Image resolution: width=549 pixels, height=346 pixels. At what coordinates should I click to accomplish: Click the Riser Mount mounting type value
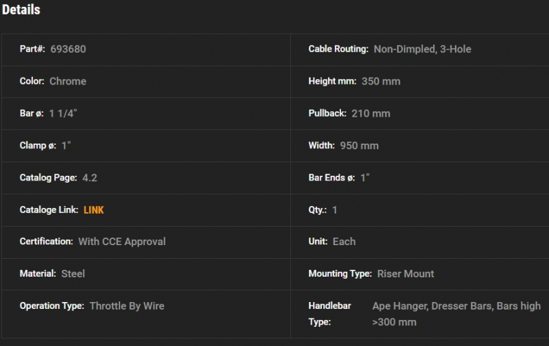pyautogui.click(x=406, y=274)
